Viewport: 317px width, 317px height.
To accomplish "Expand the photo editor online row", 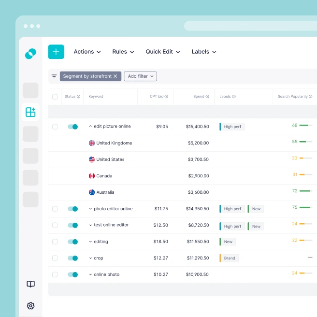I will 90,209.
